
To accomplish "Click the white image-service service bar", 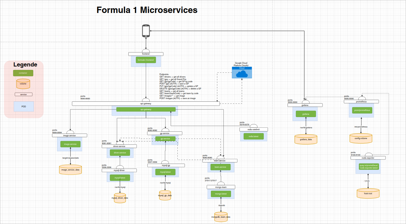I will click(x=70, y=135).
